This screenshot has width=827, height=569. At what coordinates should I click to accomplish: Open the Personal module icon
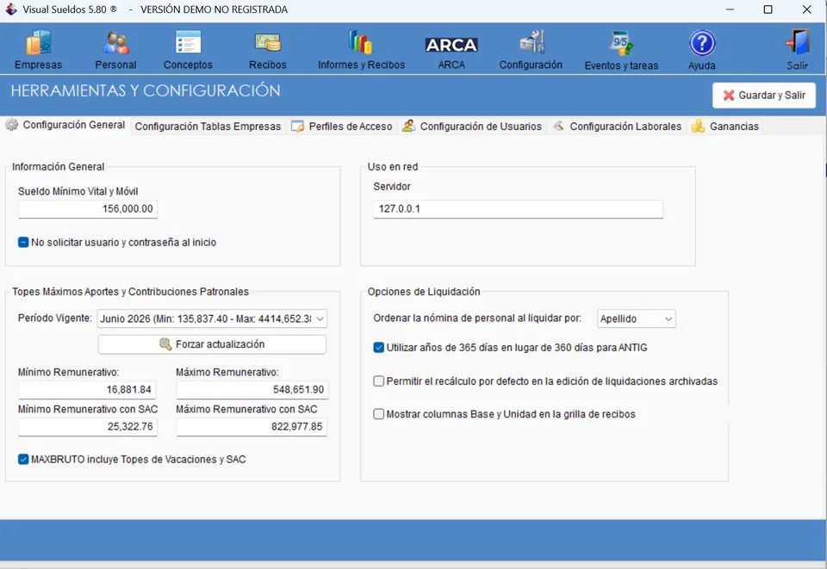(x=115, y=43)
